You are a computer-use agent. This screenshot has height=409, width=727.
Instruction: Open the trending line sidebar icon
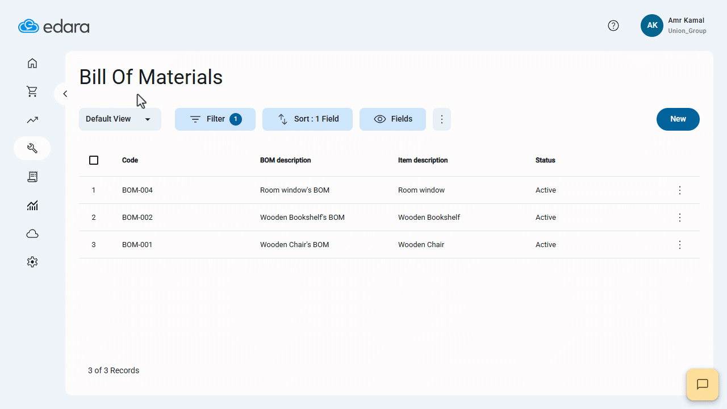pos(32,120)
